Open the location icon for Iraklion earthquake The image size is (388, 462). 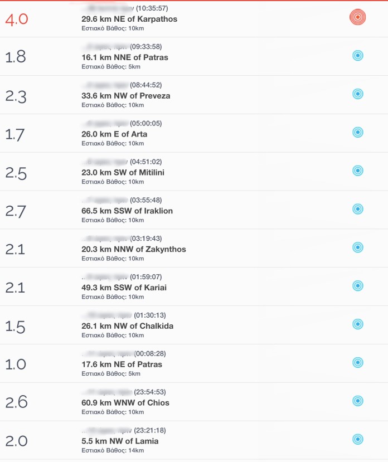click(358, 209)
